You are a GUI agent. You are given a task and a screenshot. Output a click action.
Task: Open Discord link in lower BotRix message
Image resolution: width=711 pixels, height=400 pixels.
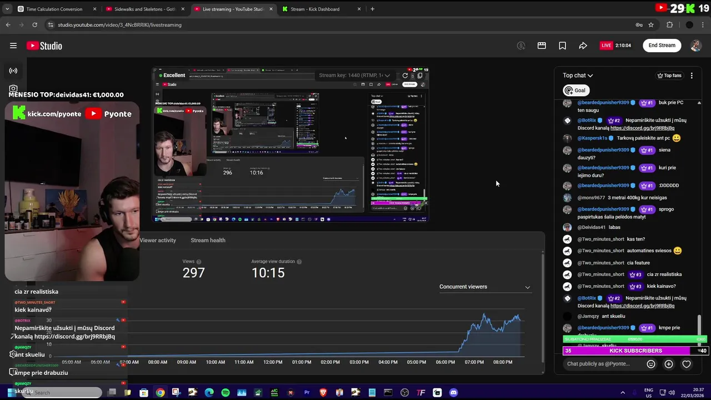[642, 306]
